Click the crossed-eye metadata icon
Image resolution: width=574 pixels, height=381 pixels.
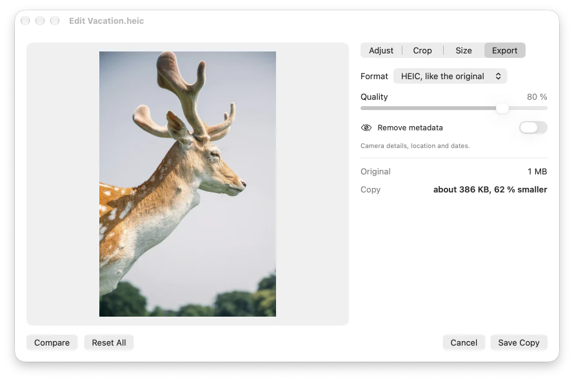tap(366, 127)
